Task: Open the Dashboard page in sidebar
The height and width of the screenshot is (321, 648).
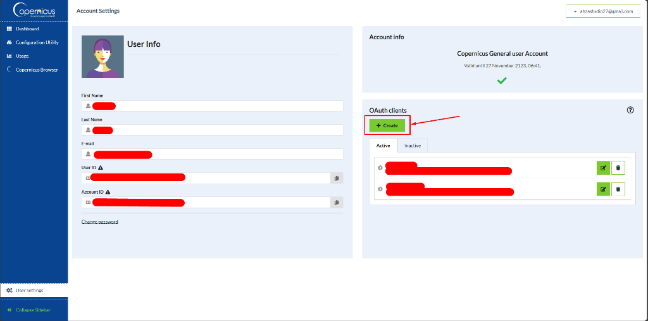Action: click(34, 29)
